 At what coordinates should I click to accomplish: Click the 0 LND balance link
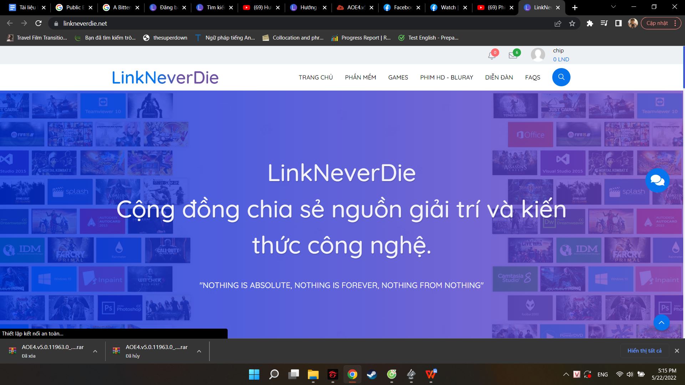click(x=560, y=59)
